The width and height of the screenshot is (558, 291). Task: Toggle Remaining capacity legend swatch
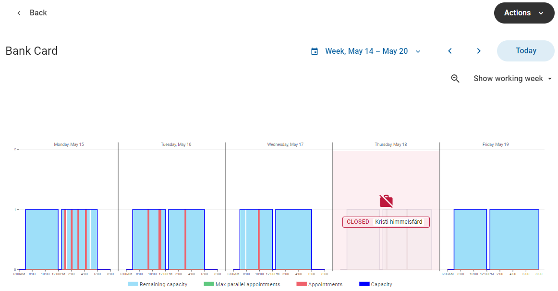click(x=133, y=284)
